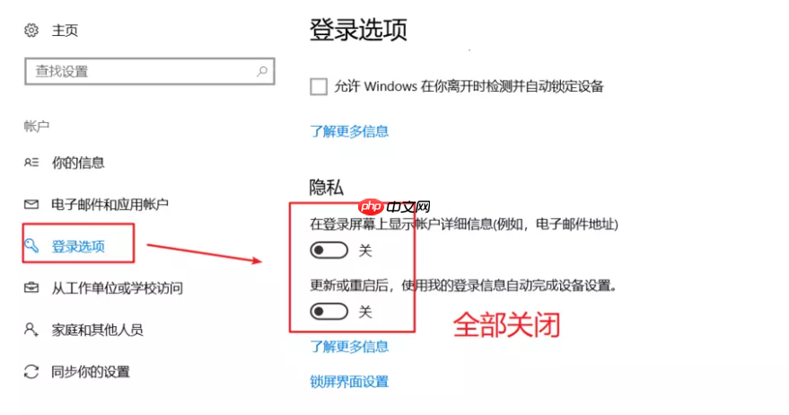
Task: Open 了解更多信息 link below the checkbox
Action: [x=349, y=131]
